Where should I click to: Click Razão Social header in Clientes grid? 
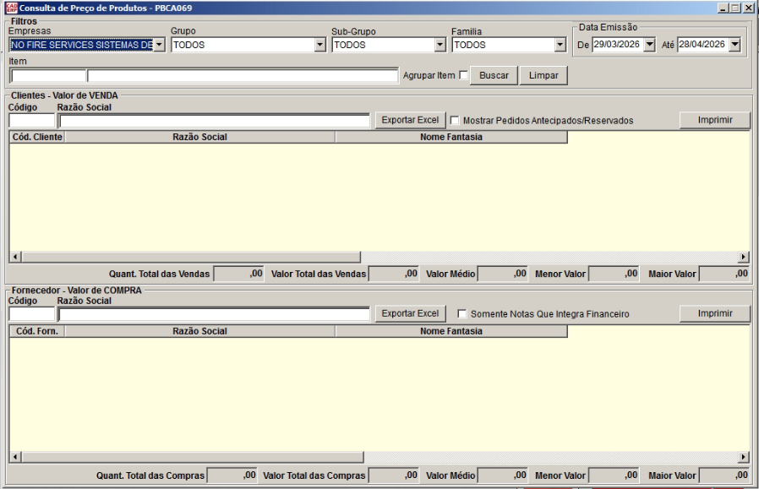click(200, 138)
